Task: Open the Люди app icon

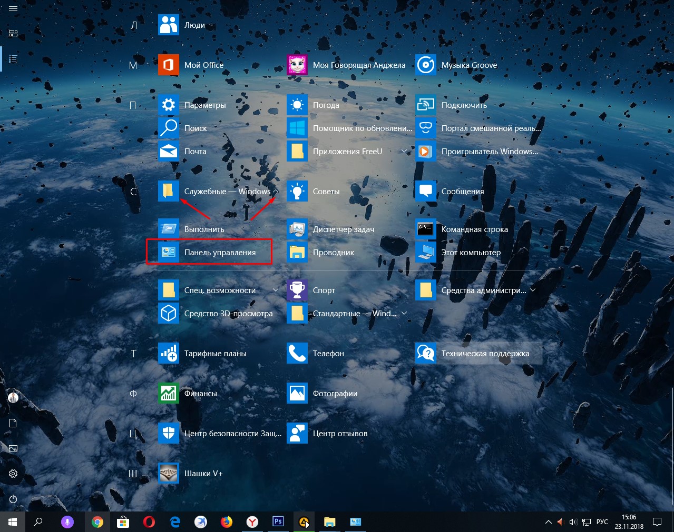Action: tap(169, 25)
